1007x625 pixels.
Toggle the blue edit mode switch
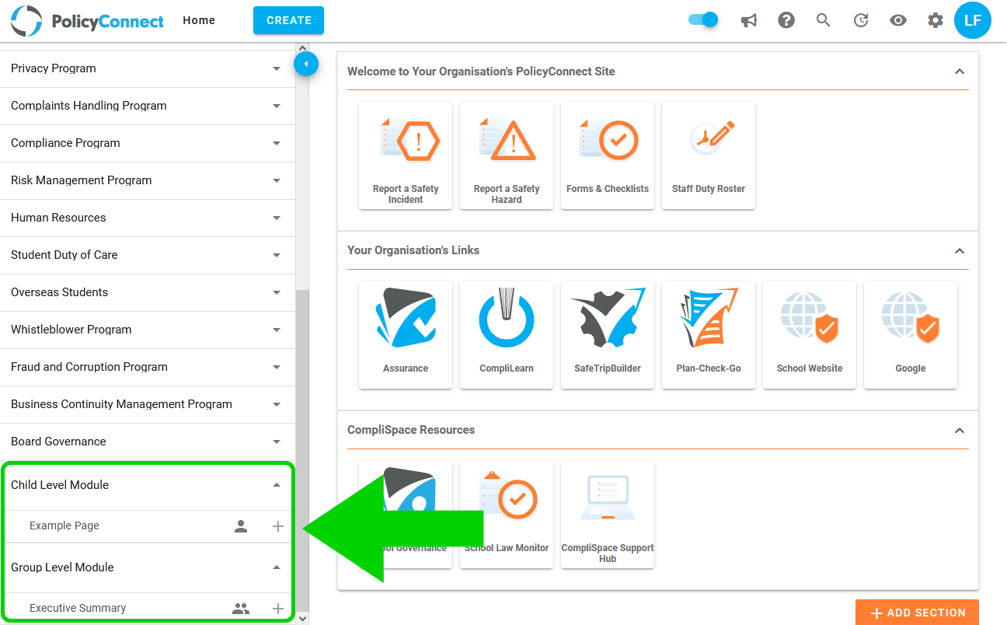tap(703, 20)
